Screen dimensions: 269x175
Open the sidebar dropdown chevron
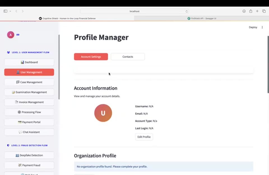(x=10, y=11)
